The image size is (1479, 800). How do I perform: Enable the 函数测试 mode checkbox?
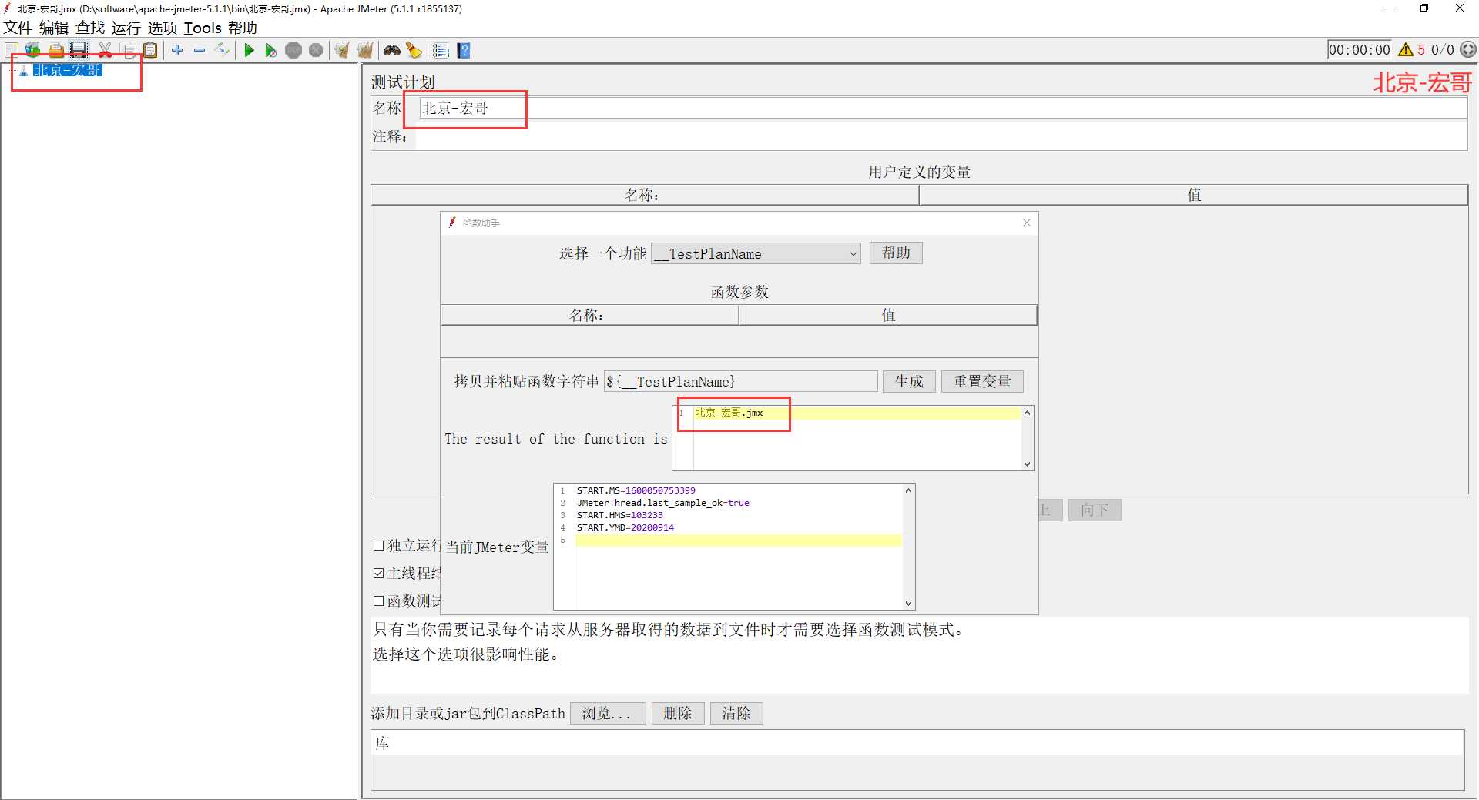click(x=378, y=601)
